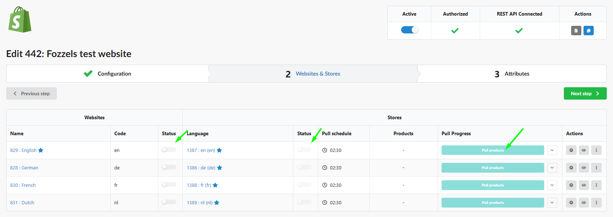The width and height of the screenshot is (613, 217).
Task: Open the three-dot menu for Dutch row
Action: tap(596, 202)
